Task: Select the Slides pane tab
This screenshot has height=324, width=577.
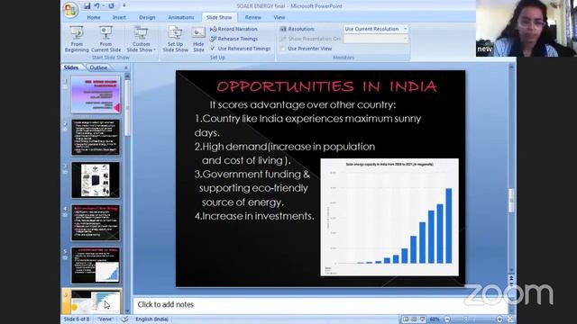Action: [71, 67]
